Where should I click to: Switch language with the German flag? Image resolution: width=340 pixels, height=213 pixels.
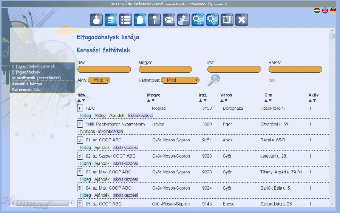pos(333,11)
